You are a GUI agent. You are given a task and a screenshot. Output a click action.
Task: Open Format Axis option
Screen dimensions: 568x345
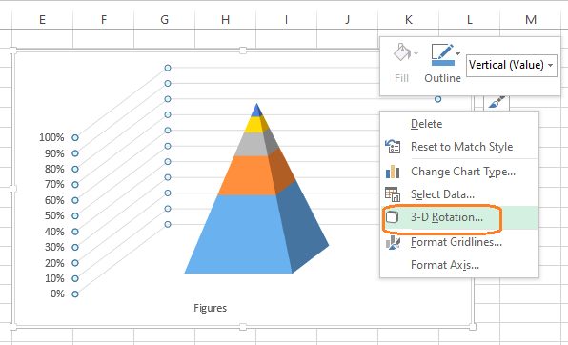point(445,265)
